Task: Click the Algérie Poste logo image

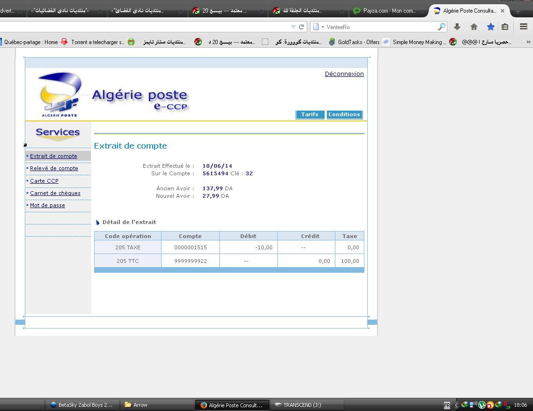Action: tap(60, 95)
